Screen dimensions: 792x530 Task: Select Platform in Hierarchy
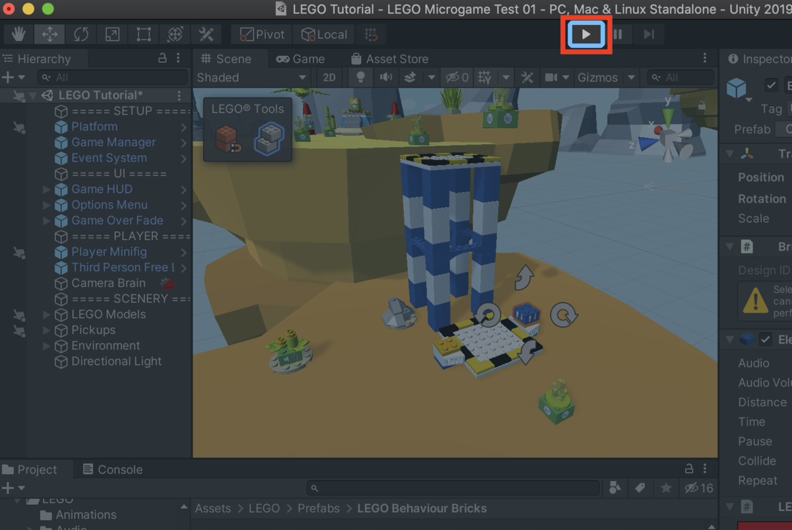coord(94,127)
